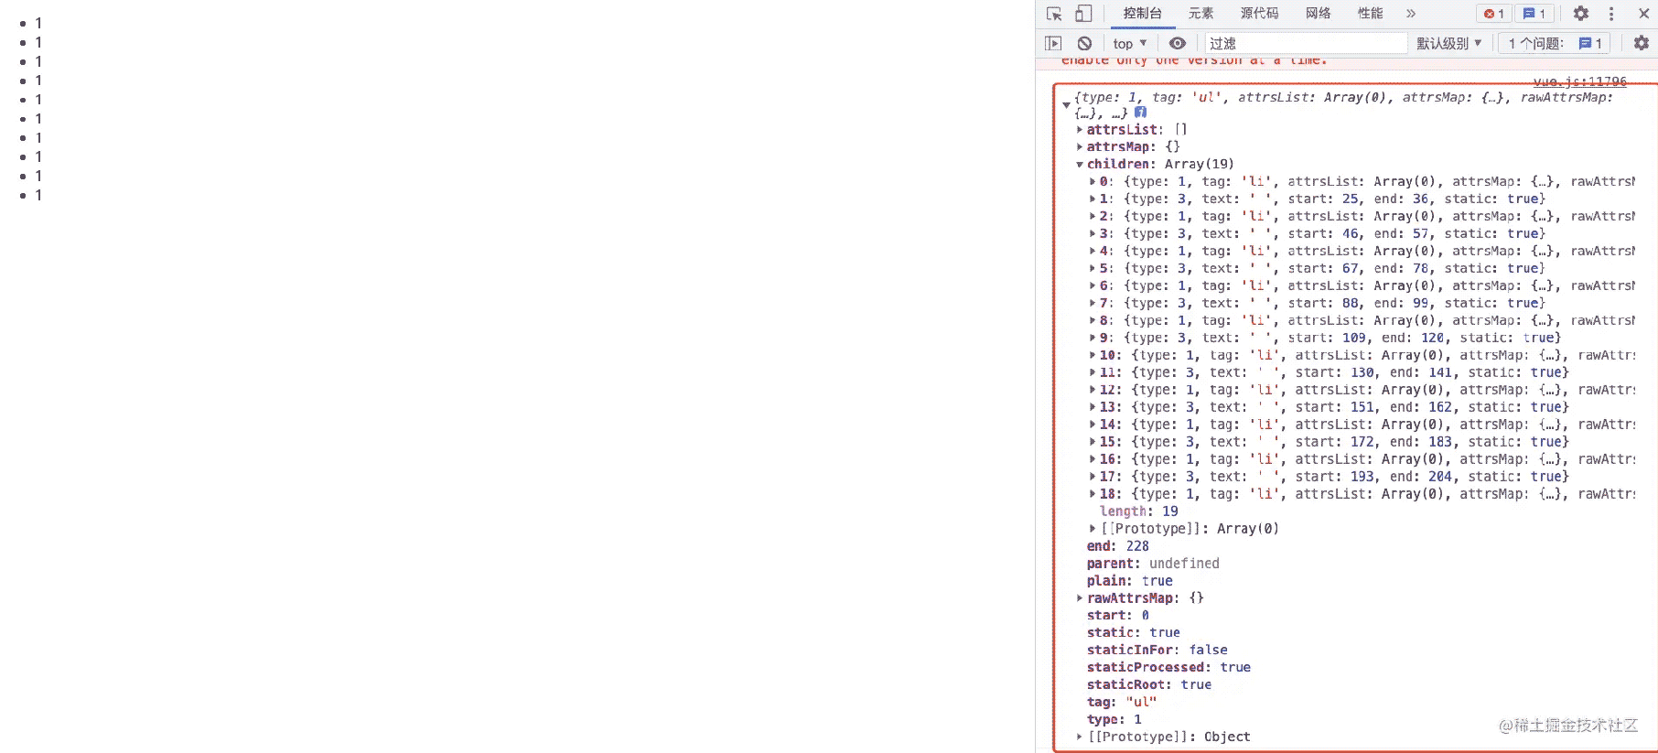The width and height of the screenshot is (1658, 753).
Task: Select the end: 228 property
Action: [1117, 546]
